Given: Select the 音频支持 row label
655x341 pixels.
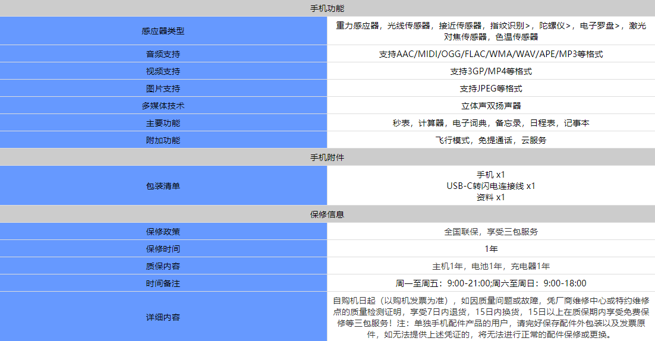Looking at the screenshot, I should (x=163, y=54).
